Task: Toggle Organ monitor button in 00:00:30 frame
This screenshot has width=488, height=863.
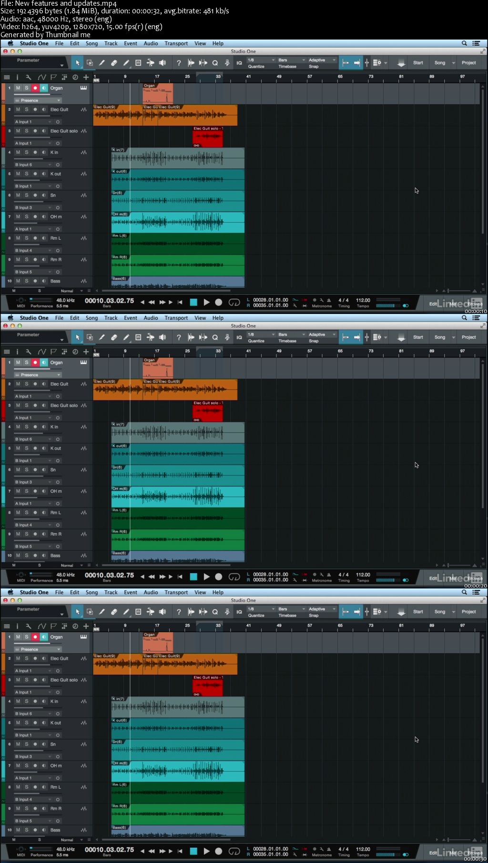Action: [44, 637]
